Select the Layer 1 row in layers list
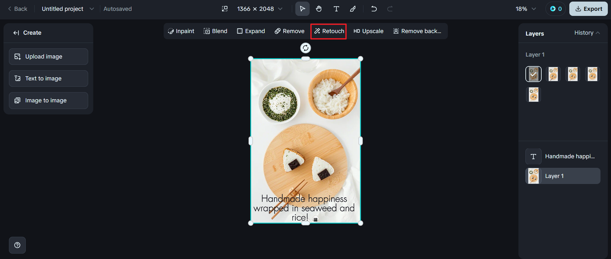The image size is (611, 259). point(563,176)
